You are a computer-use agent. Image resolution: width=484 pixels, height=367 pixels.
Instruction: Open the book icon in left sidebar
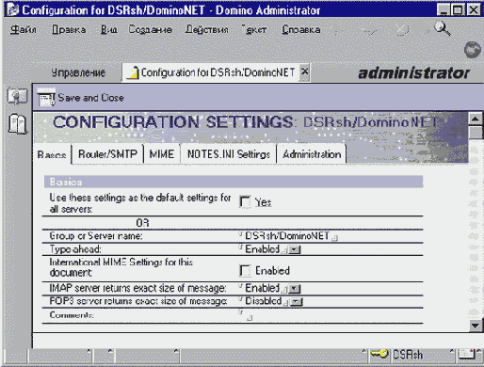(x=17, y=124)
